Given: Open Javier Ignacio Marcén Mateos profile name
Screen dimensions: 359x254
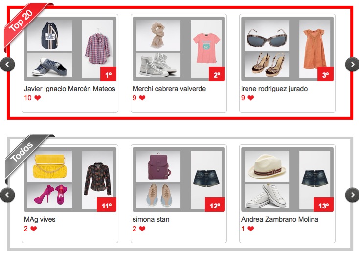Looking at the screenshot, I should click(x=69, y=89).
